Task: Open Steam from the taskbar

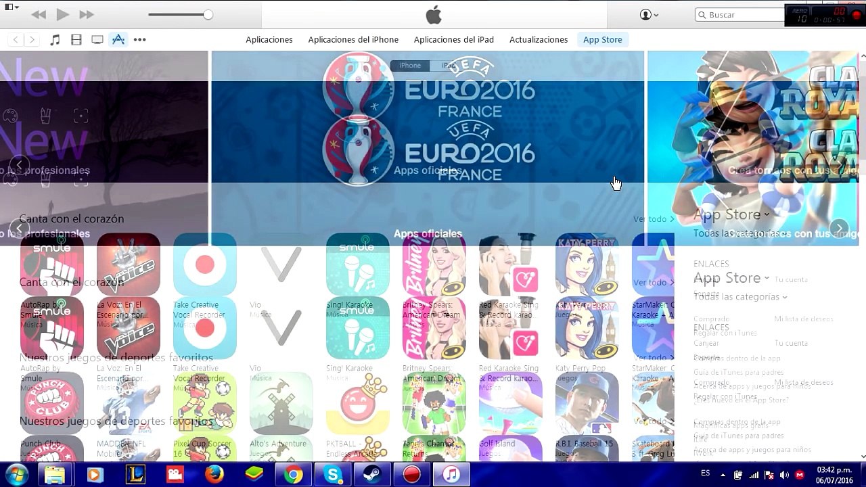Action: pyautogui.click(x=372, y=475)
